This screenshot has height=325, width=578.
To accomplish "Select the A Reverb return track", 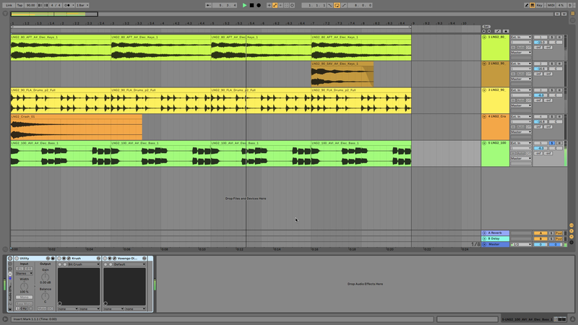I will (x=497, y=233).
